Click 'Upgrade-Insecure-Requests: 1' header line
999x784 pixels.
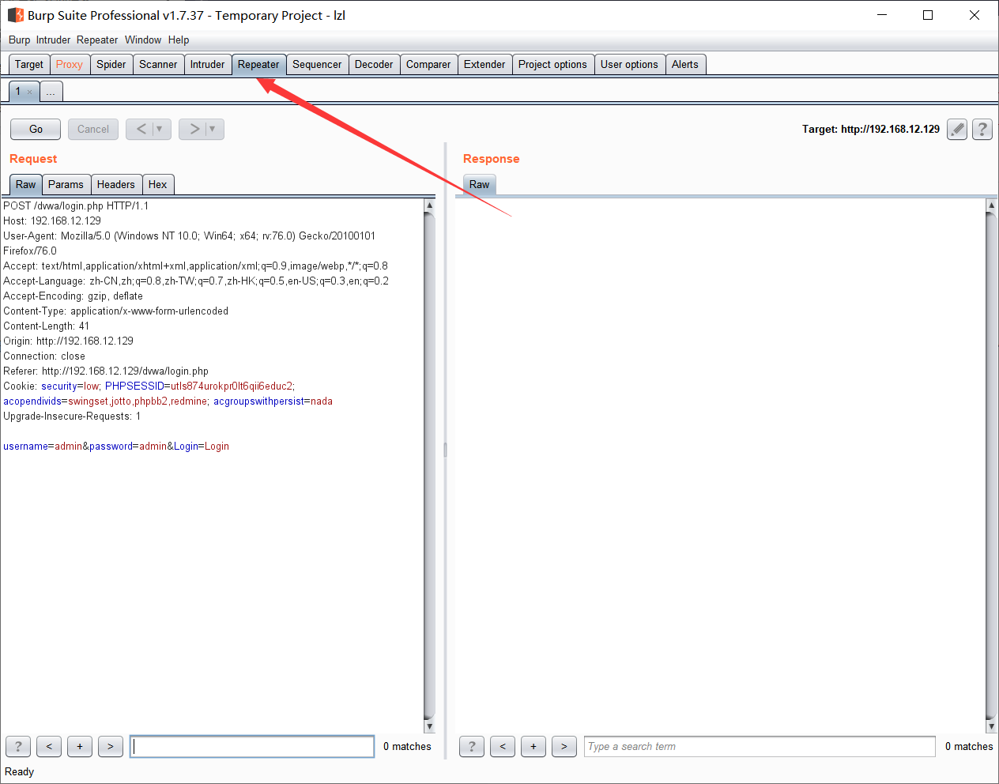[x=72, y=416]
